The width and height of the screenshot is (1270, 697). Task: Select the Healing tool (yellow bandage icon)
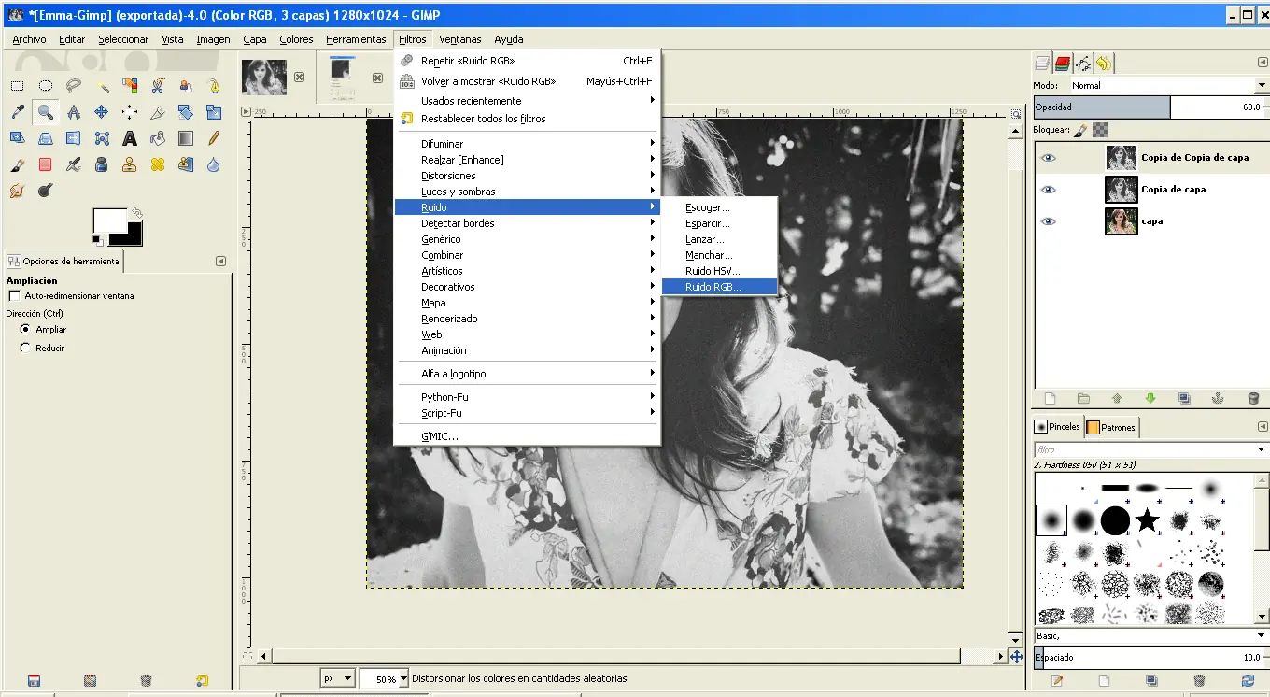click(157, 164)
